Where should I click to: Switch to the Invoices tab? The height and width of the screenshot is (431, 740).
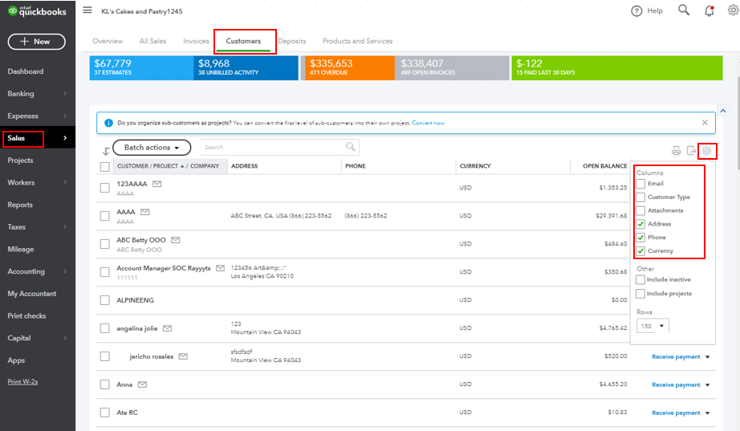coord(196,41)
